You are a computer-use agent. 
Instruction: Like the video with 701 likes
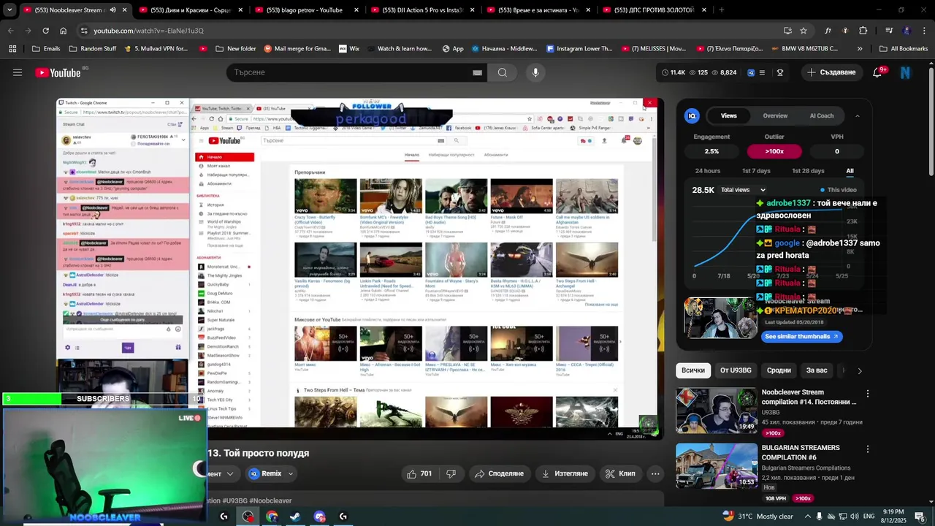click(420, 473)
